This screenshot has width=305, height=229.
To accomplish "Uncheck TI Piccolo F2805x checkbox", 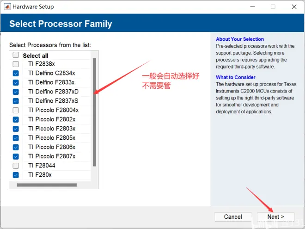I will (16, 138).
